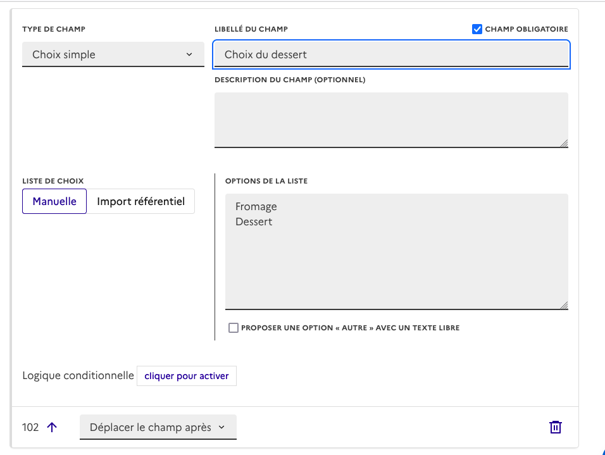605x455 pixels.
Task: Enable the « Autre » free text option checkbox
Action: [234, 328]
